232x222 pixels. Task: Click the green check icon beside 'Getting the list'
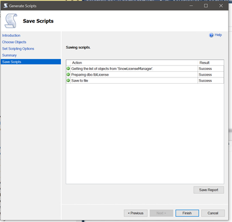click(68, 68)
